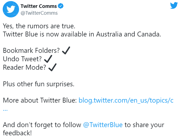Open the blog.twitter.com link
Screen dimensions: 180x138
click(126, 100)
